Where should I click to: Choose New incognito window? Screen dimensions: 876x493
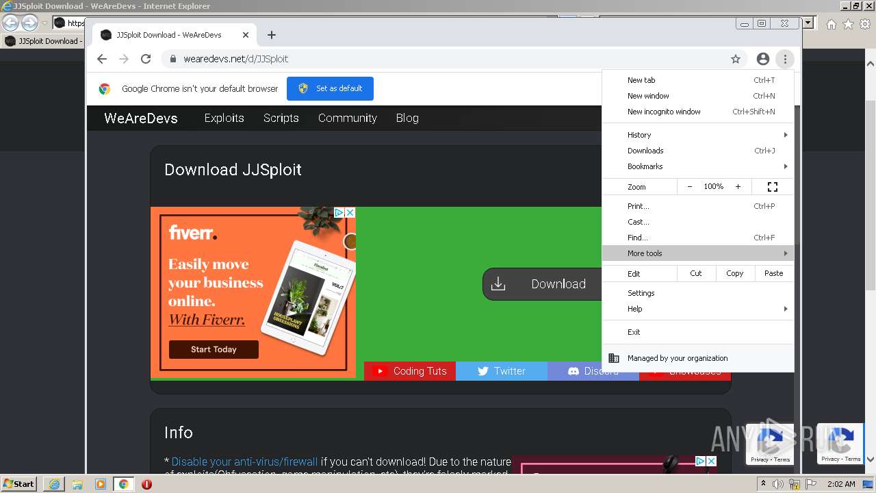[698, 112]
